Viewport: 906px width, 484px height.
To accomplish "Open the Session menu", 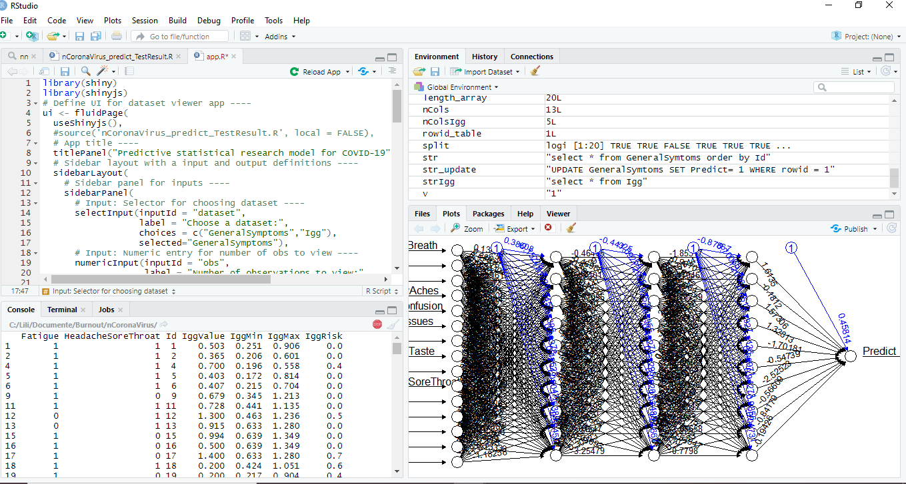I will (145, 21).
